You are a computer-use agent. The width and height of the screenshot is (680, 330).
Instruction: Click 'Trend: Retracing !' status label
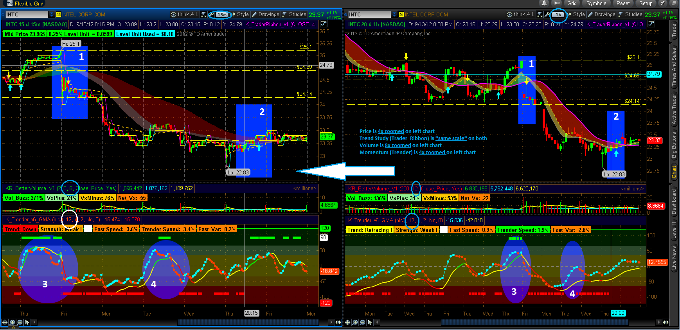point(369,230)
